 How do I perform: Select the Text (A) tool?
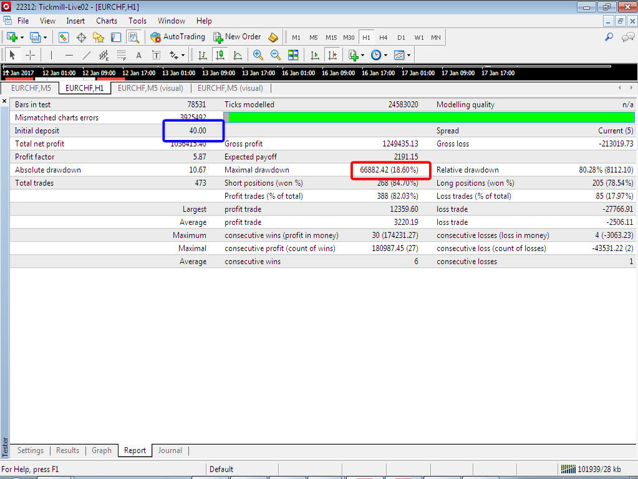coord(138,55)
